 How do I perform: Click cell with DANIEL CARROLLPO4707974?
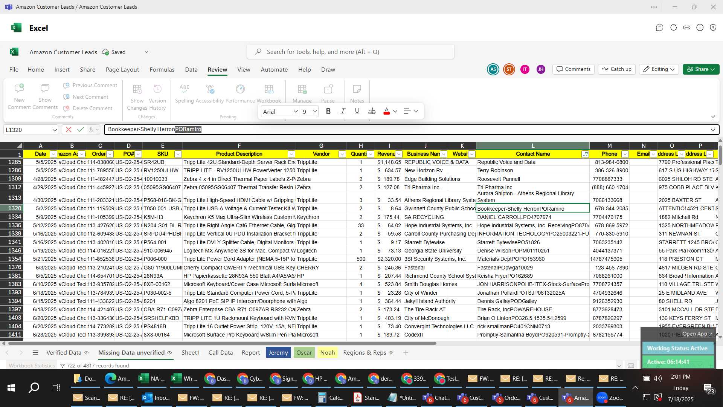(532, 217)
